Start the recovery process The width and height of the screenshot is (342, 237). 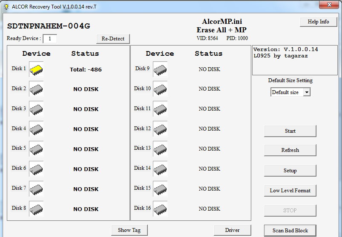[290, 131]
